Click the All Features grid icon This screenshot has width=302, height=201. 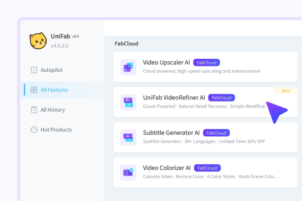pyautogui.click(x=34, y=90)
